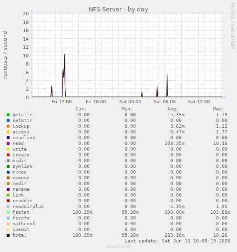The width and height of the screenshot is (237, 252).
Task: Click the 'setattr' legend label
Action: tap(22, 121)
